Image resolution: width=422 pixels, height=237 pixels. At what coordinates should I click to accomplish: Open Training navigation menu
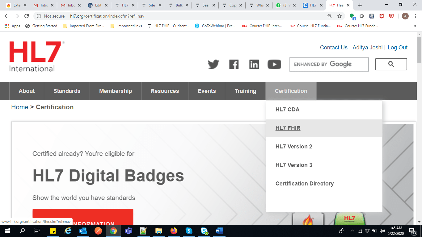pyautogui.click(x=245, y=91)
